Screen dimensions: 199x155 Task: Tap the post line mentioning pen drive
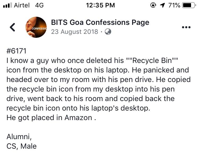(98, 80)
